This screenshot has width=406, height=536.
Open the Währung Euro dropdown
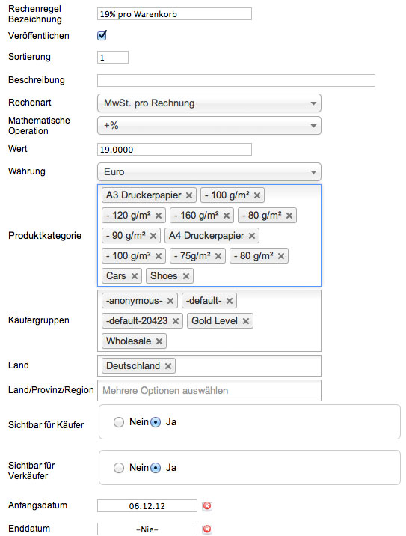[209, 172]
